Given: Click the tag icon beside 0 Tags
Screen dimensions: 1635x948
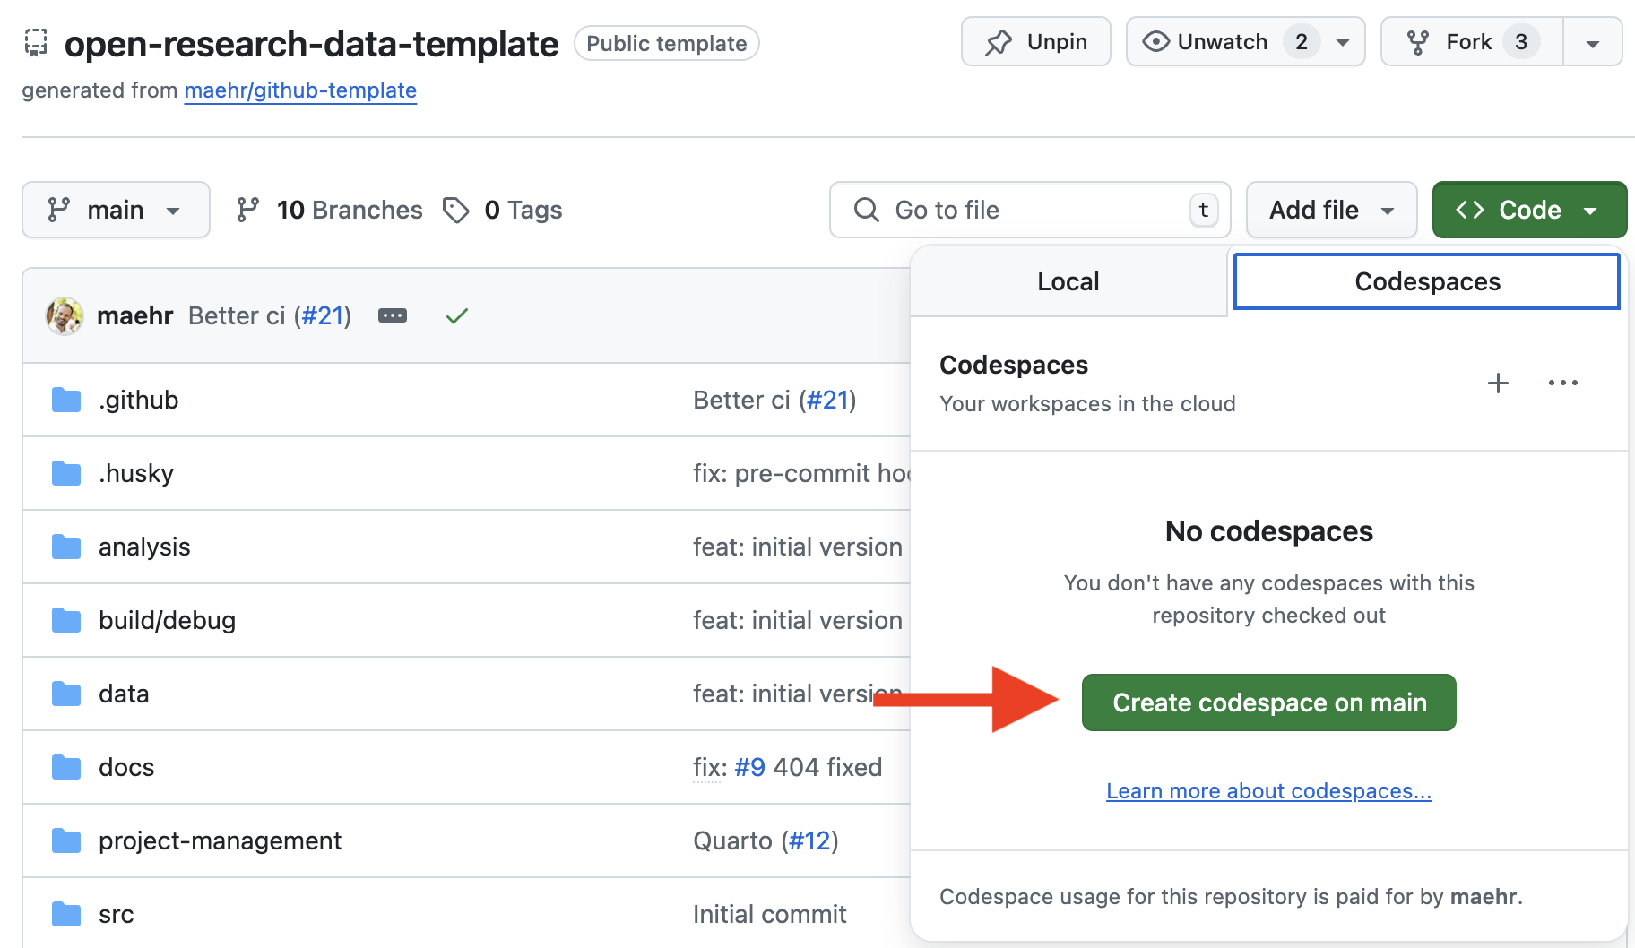Looking at the screenshot, I should point(455,210).
